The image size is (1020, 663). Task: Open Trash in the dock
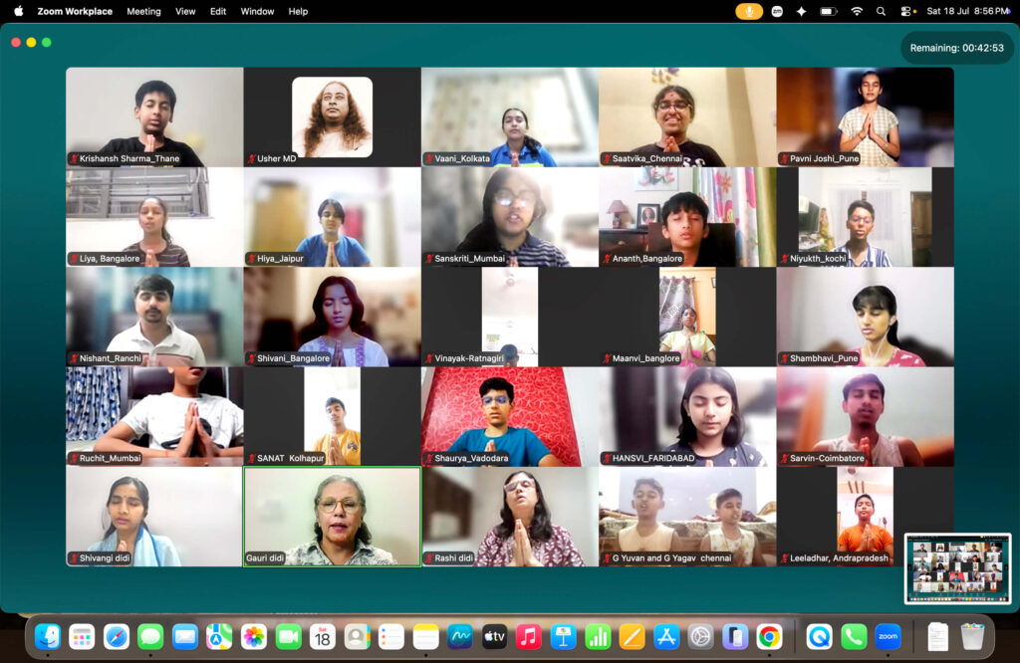(972, 637)
